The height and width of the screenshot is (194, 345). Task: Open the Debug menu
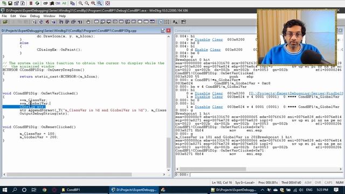point(34,16)
